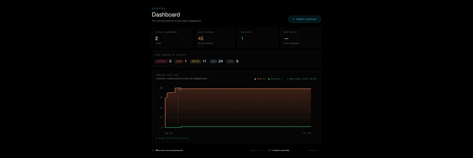This screenshot has width=473, height=158.
Task: Click the Order a Pentest button
Action: tap(304, 19)
